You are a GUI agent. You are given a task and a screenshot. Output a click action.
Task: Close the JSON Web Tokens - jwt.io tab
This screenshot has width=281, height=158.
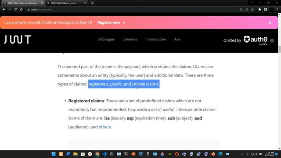pos(85,3)
